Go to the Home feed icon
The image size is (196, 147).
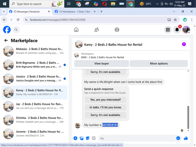pyautogui.click(x=76, y=30)
